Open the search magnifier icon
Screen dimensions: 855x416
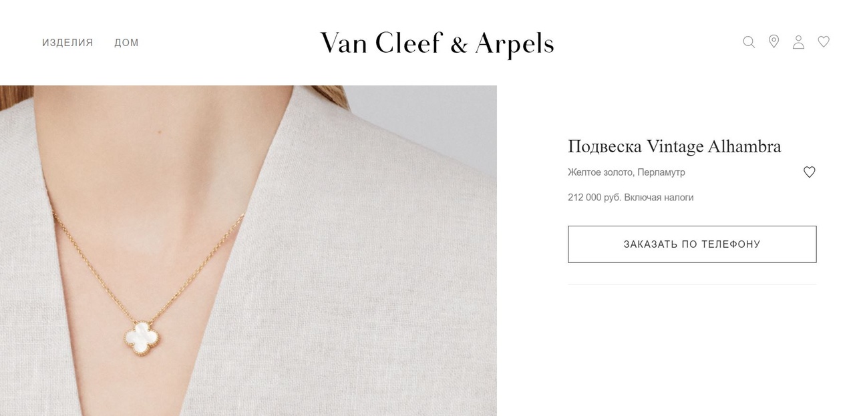(x=749, y=42)
